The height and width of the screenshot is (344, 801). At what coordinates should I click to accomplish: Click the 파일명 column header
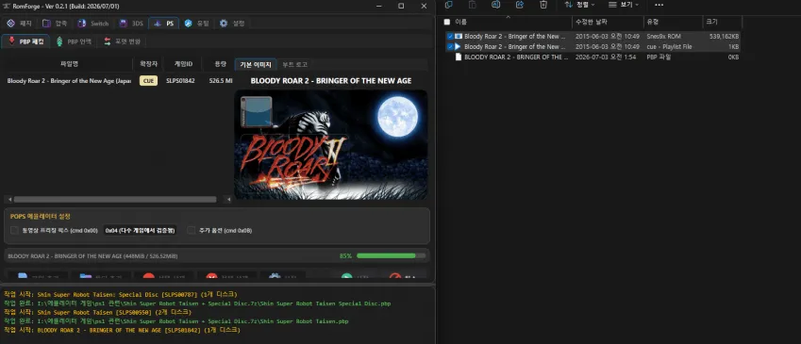tap(69, 64)
